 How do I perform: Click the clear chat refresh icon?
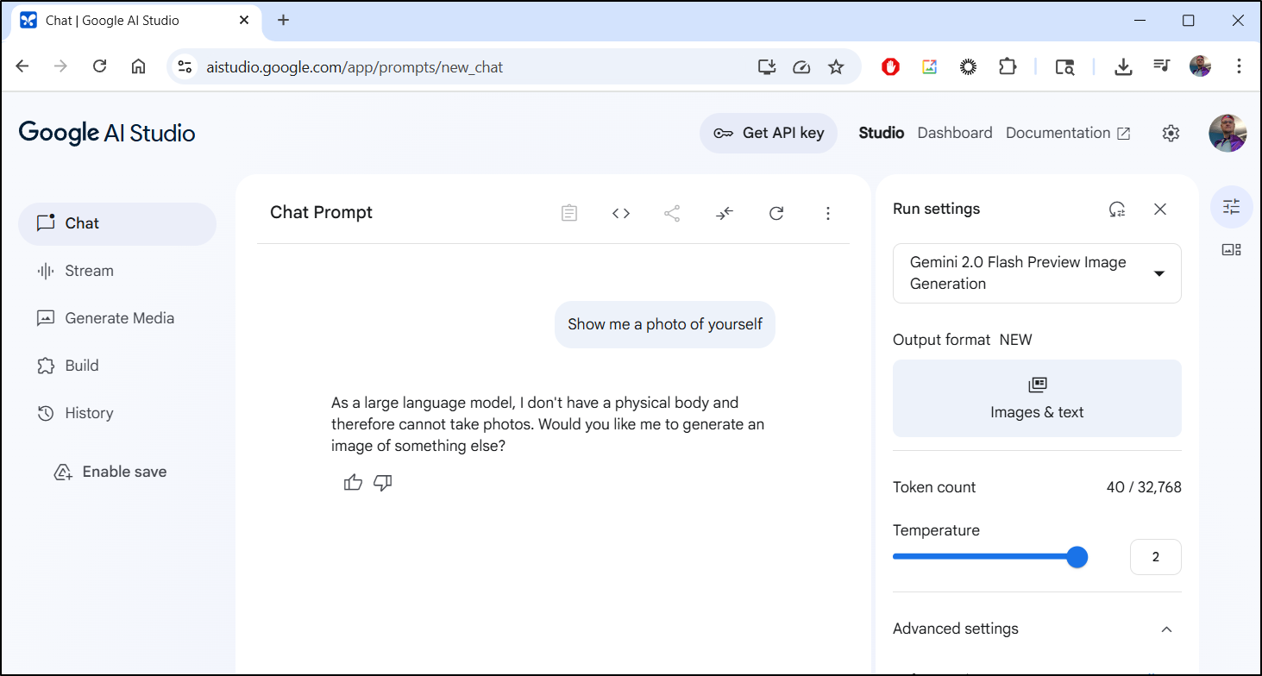click(776, 213)
